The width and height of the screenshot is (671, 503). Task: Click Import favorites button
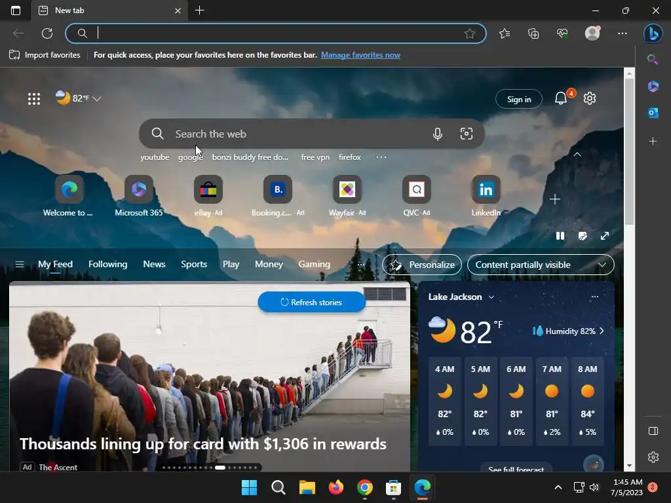45,55
